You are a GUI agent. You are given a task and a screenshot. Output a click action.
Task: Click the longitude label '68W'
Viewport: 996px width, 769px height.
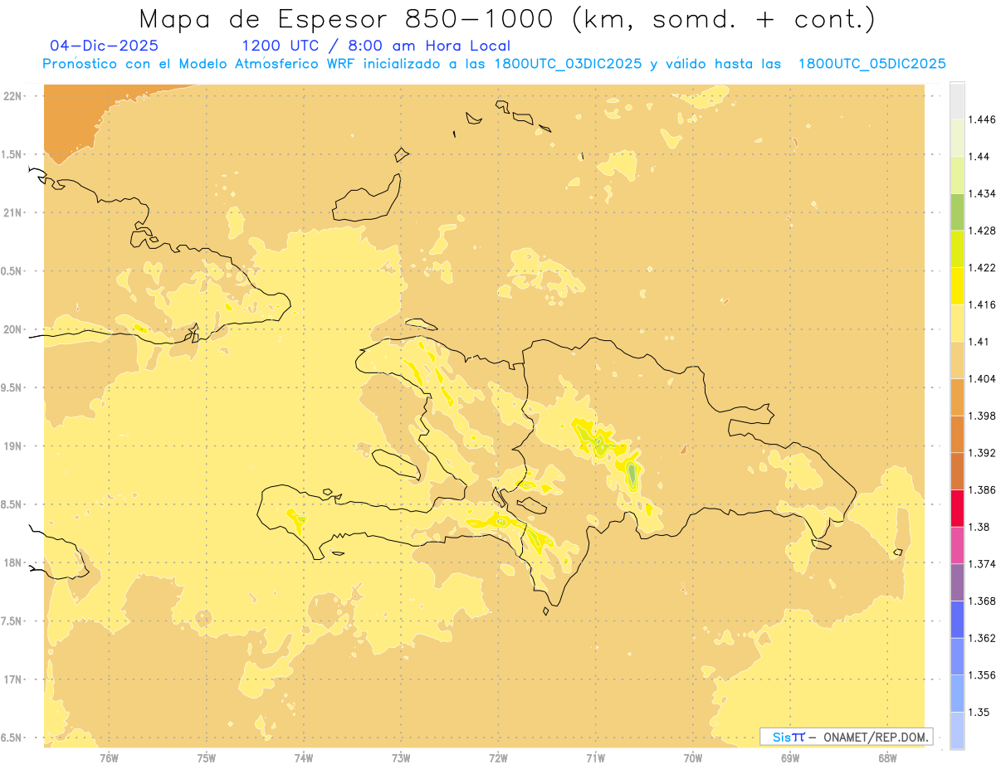(x=887, y=758)
